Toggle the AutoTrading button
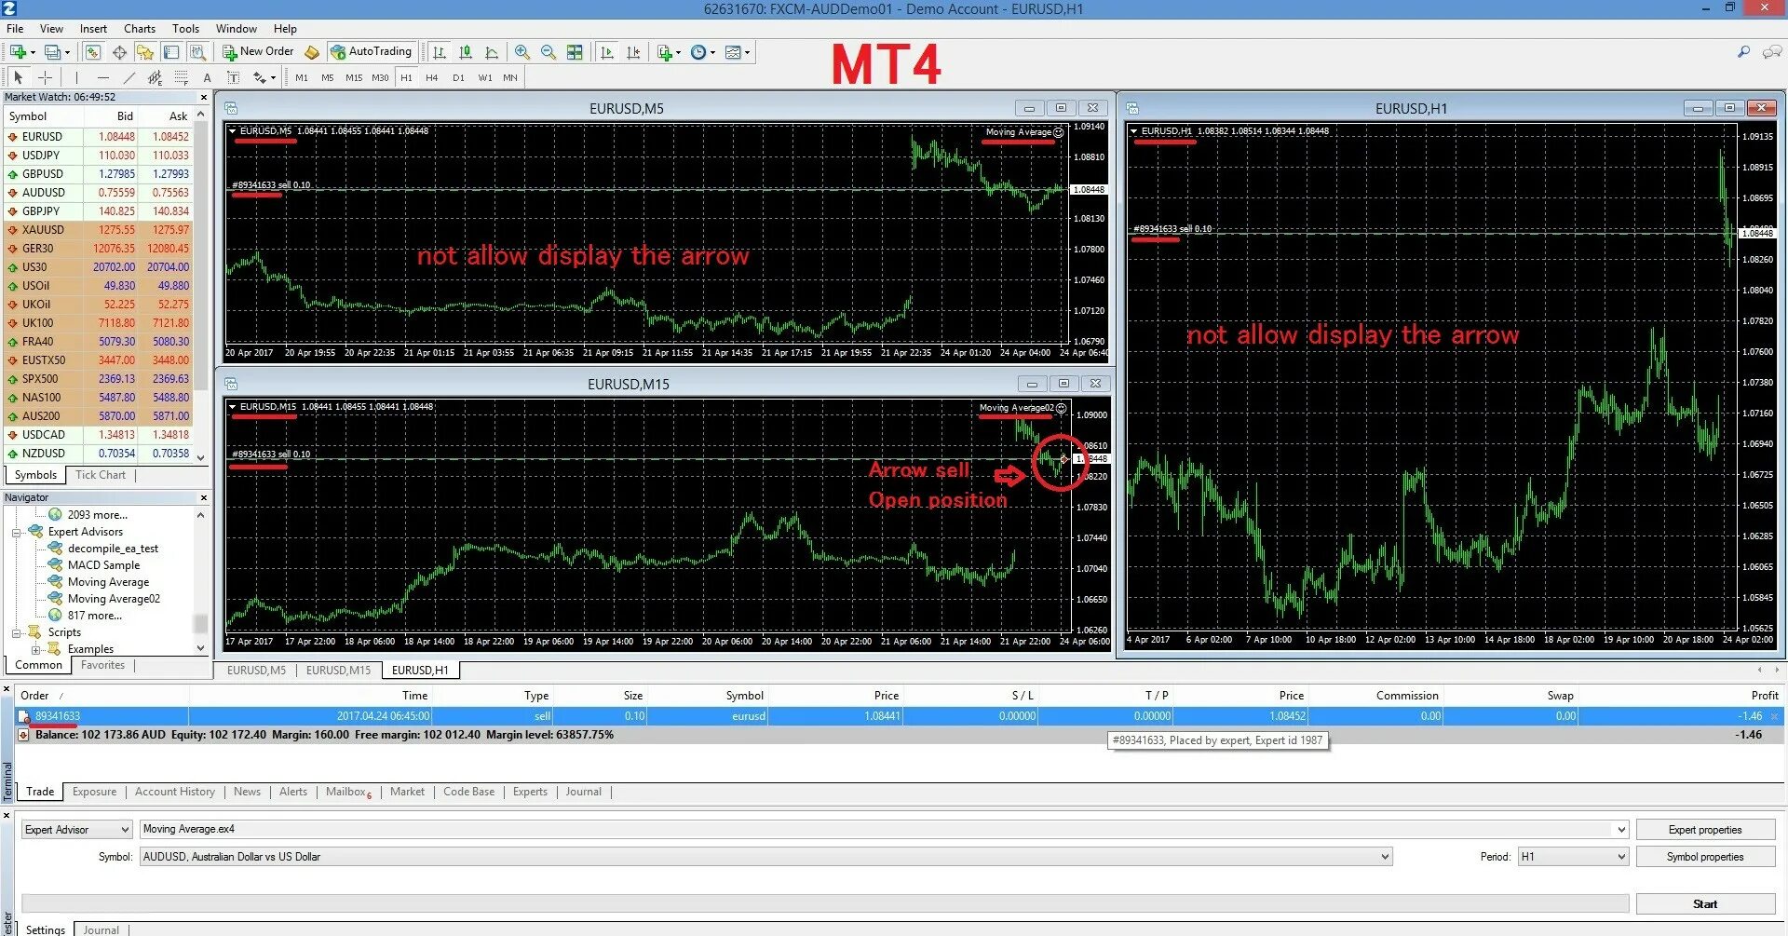Viewport: 1788px width, 936px height. tap(371, 52)
